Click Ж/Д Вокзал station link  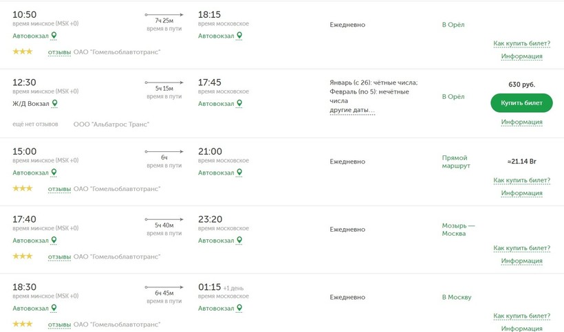tap(30, 104)
